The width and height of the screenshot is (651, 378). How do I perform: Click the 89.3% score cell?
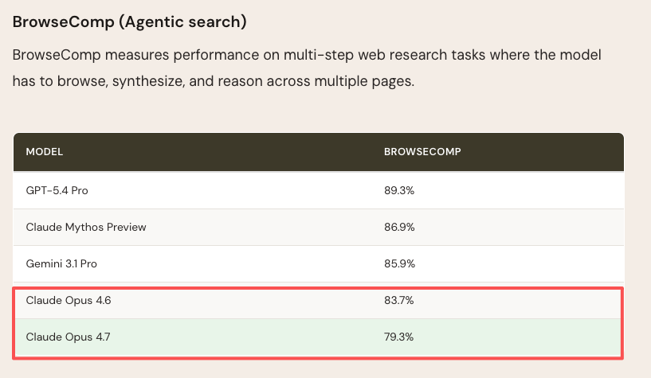click(x=399, y=191)
